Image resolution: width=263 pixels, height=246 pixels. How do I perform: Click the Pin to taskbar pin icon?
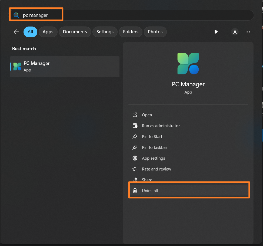point(135,147)
